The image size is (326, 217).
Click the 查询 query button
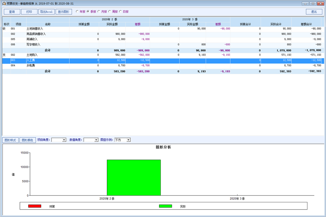12,12
